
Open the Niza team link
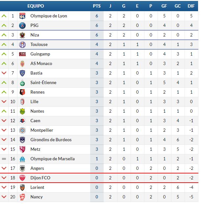35,35
